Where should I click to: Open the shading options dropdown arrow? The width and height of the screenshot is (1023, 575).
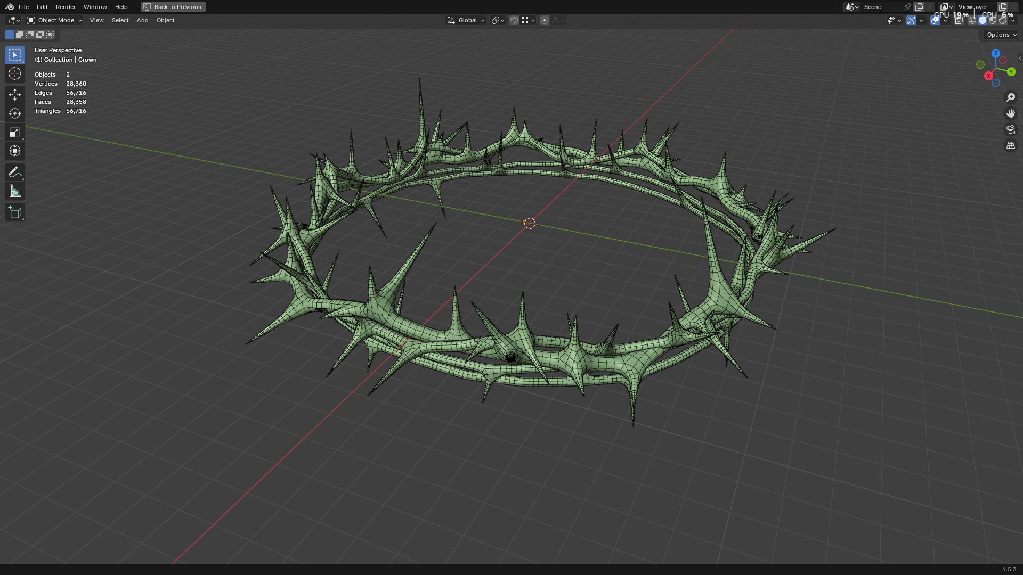tap(1013, 20)
